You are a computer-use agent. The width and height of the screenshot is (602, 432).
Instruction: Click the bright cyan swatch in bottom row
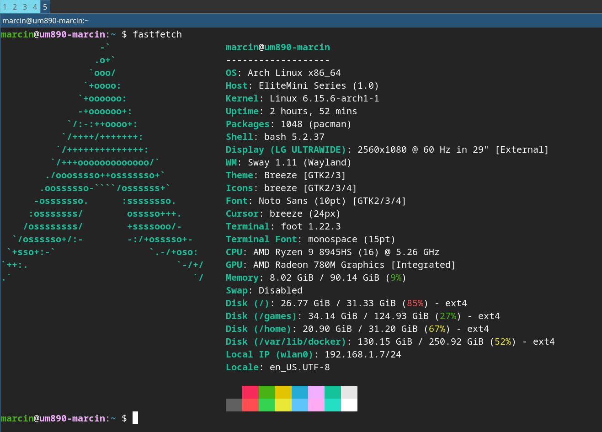coord(332,405)
